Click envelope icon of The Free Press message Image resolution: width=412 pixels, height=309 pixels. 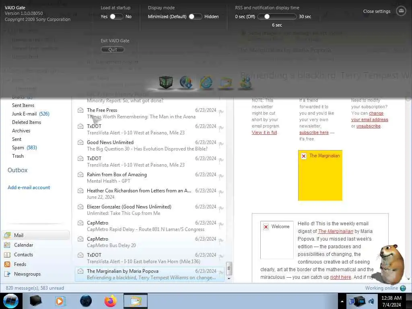click(80, 110)
